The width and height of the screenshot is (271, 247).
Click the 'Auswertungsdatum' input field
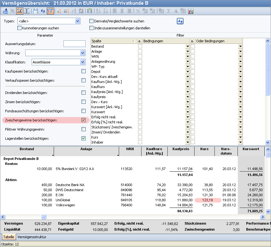(74, 44)
